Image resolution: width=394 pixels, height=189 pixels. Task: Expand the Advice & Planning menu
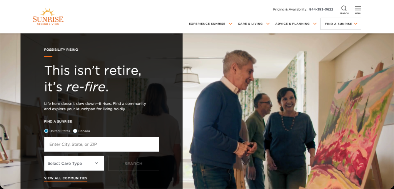(292, 24)
